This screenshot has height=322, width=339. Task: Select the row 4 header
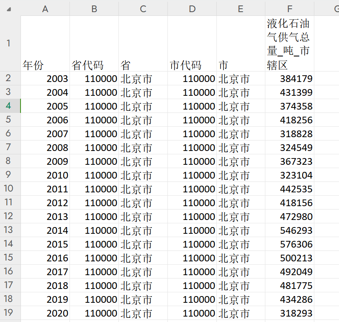point(9,106)
